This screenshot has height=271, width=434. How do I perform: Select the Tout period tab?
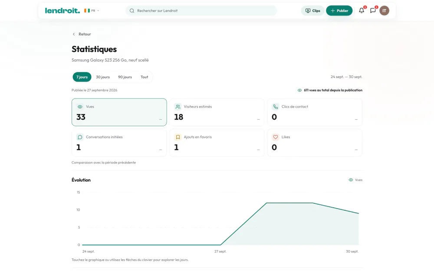tap(144, 77)
